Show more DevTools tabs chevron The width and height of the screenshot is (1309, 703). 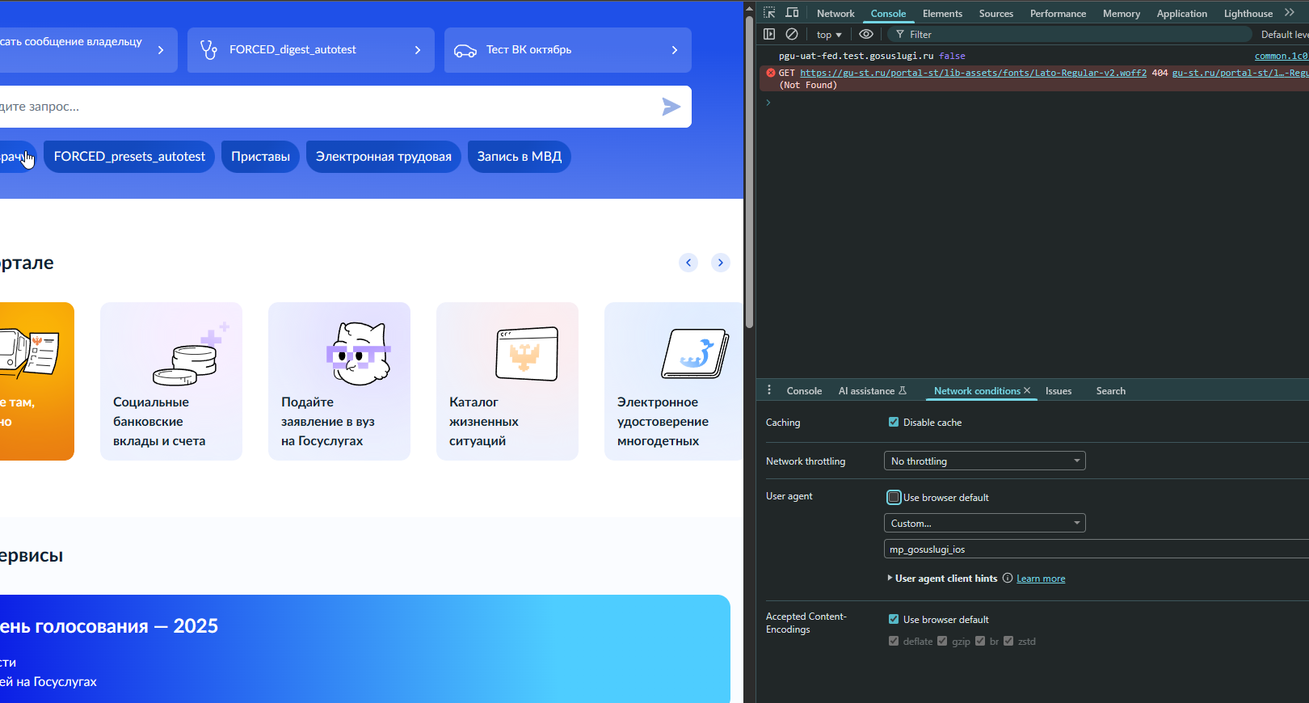pyautogui.click(x=1290, y=13)
